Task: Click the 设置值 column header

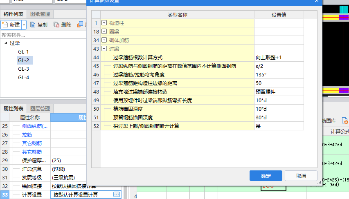Action: tap(279, 15)
